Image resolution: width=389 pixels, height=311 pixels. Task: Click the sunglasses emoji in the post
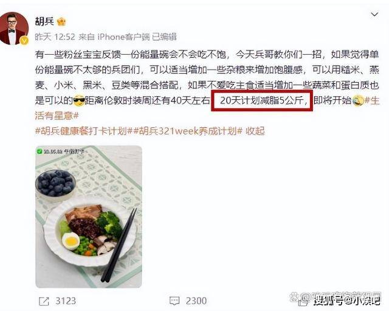coord(79,100)
